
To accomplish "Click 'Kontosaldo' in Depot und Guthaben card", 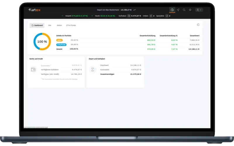I will coord(105,70).
